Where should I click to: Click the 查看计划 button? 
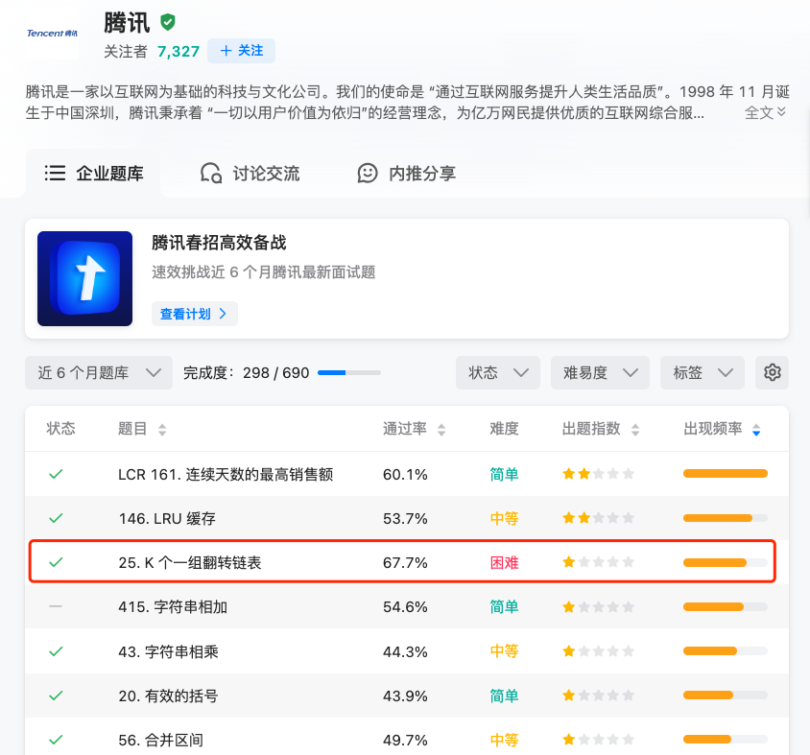point(194,314)
